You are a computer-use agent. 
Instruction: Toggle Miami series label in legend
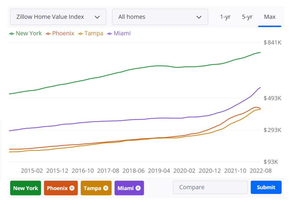pyautogui.click(x=122, y=34)
